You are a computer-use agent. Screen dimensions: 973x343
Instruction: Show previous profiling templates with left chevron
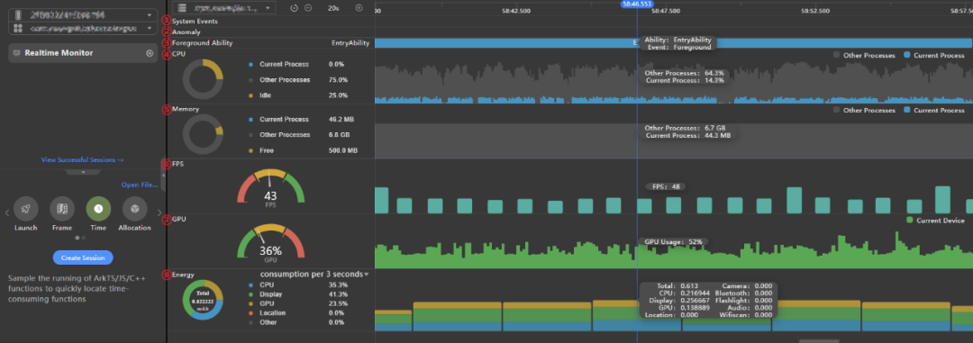(x=7, y=213)
